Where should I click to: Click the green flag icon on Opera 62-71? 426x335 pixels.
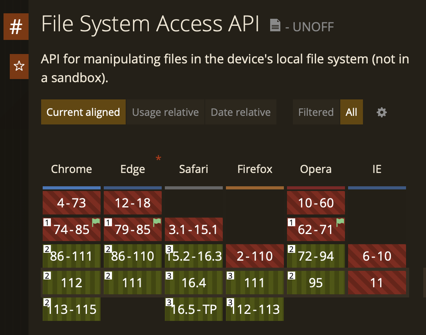(340, 222)
